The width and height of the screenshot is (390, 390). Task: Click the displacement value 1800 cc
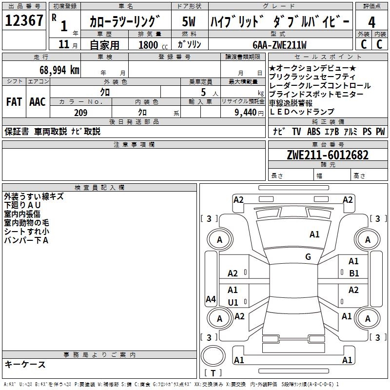click(x=153, y=45)
